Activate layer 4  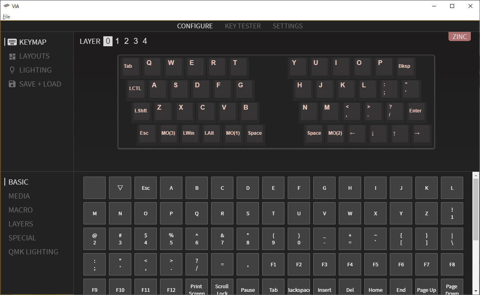pos(145,41)
